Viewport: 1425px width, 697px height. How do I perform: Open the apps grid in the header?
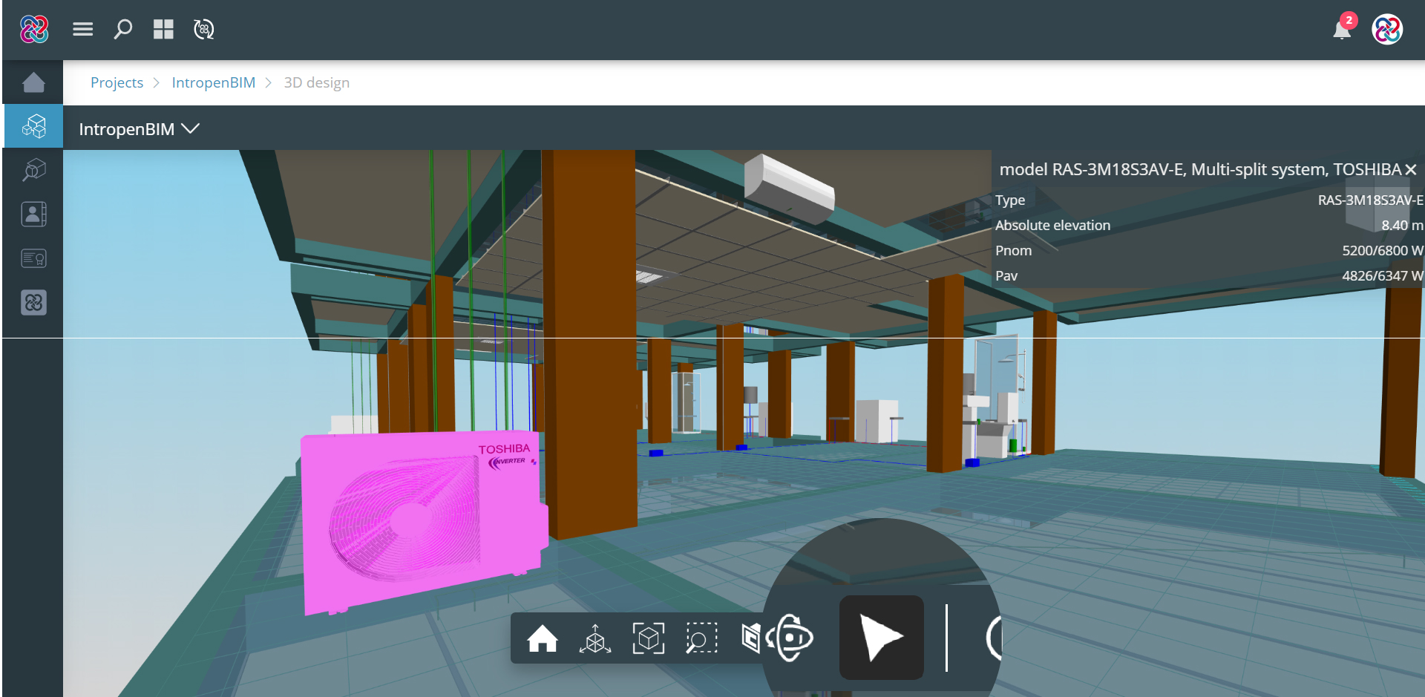pyautogui.click(x=163, y=29)
